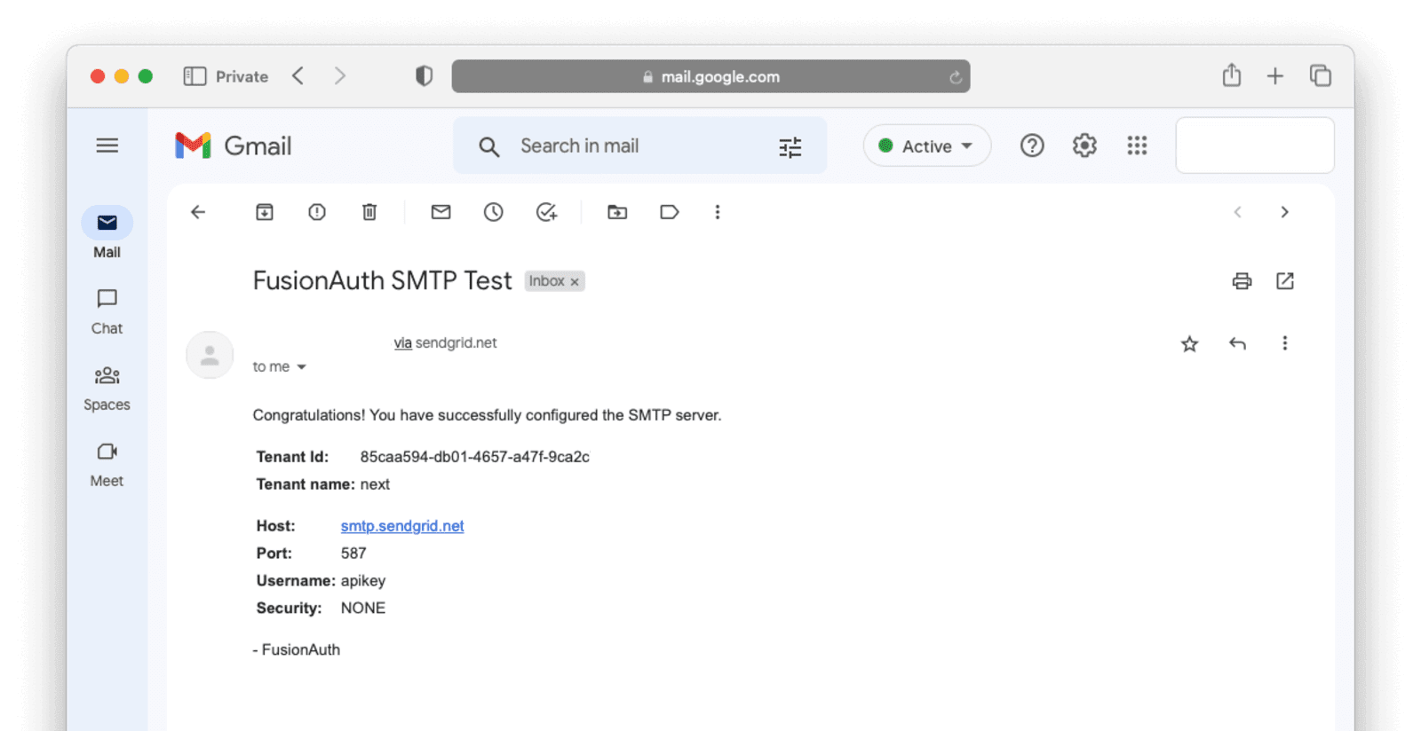Move email to a folder
This screenshot has width=1421, height=731.
pyautogui.click(x=617, y=212)
